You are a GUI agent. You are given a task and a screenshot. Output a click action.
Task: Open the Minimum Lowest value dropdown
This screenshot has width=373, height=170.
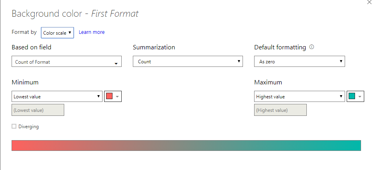tap(57, 96)
